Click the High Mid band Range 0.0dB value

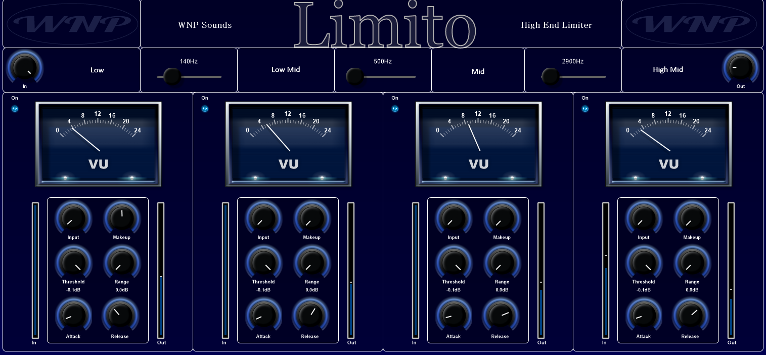click(x=692, y=290)
